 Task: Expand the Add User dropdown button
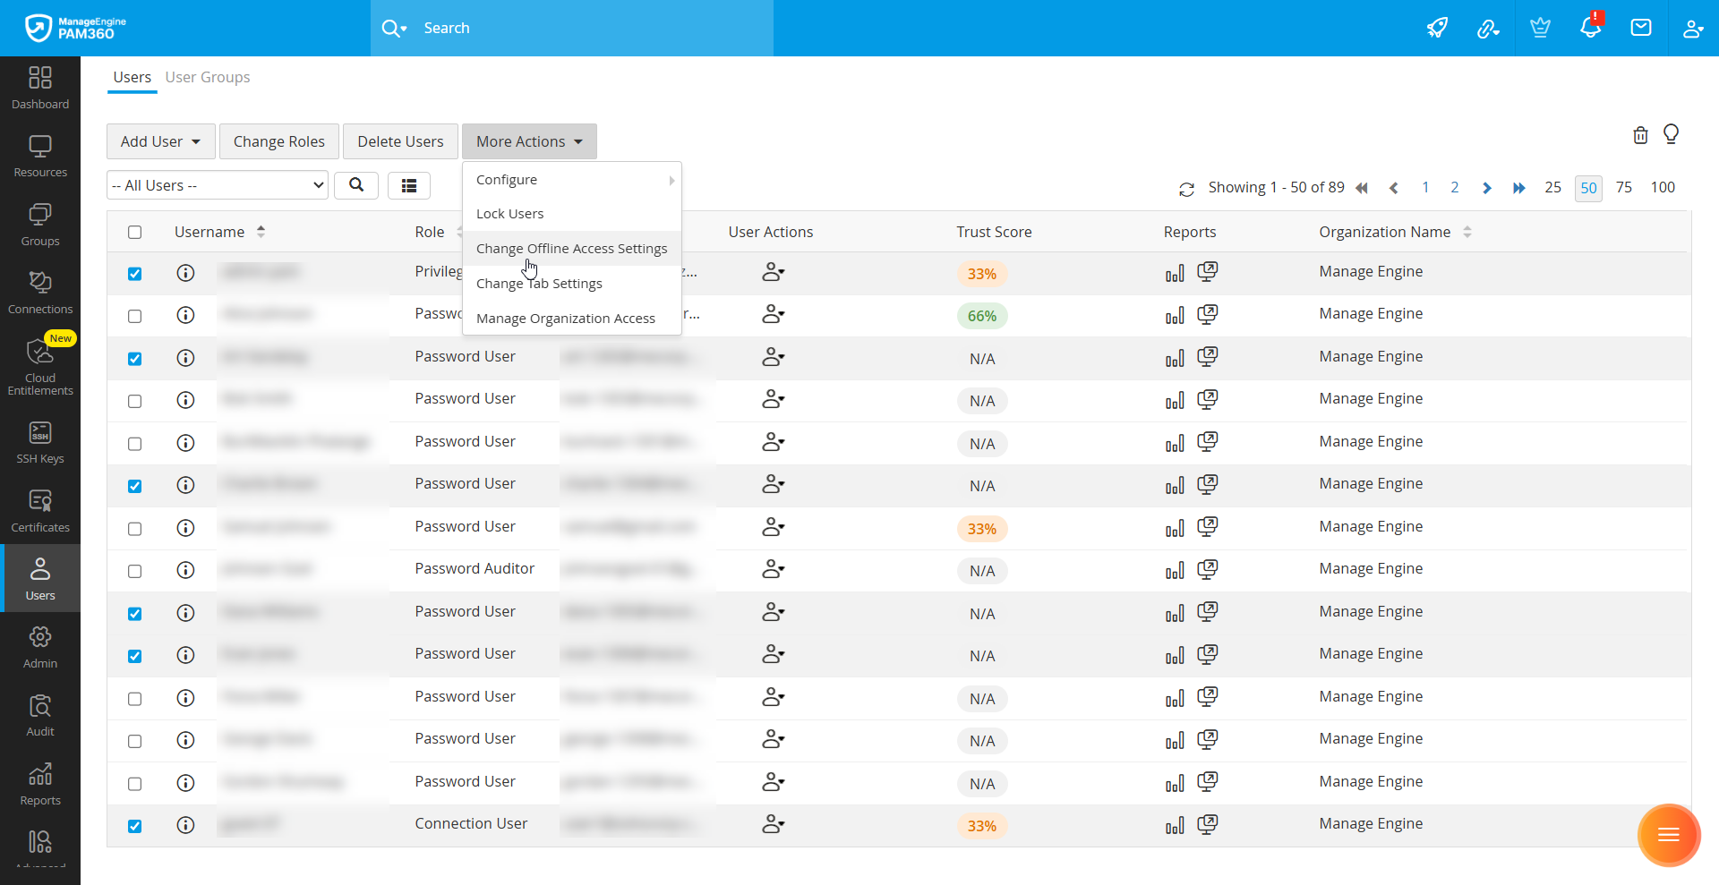coord(160,141)
